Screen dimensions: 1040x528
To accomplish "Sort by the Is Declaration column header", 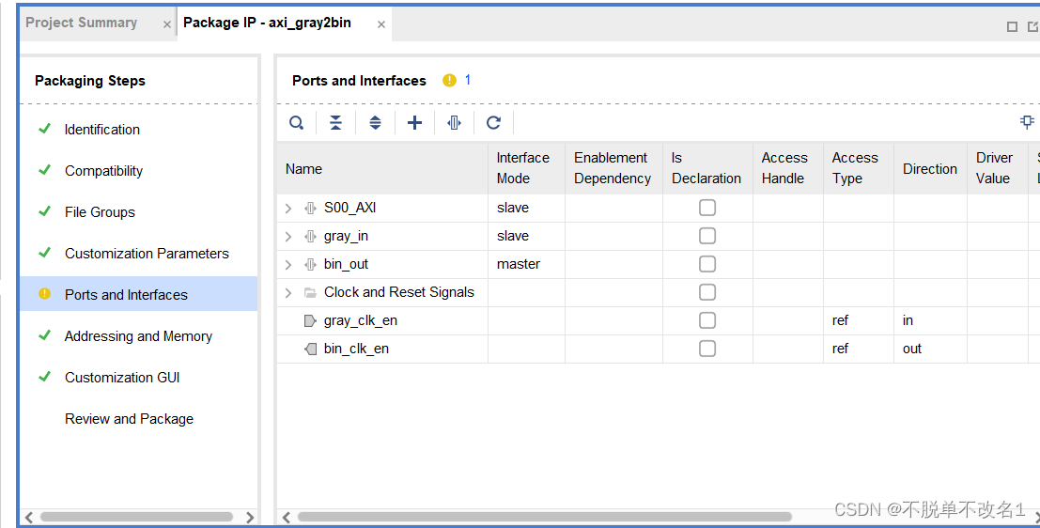I will click(x=707, y=168).
